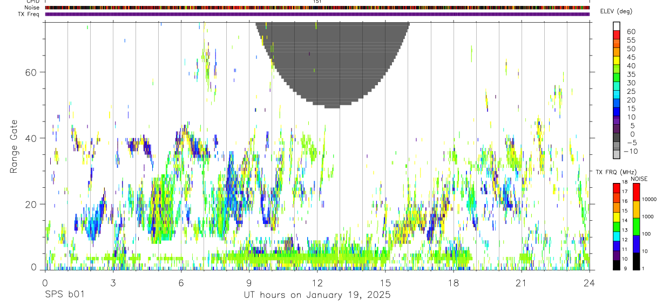This screenshot has height=306, width=663.
Task: Click the cyan swatch in TX FRQ colorbar
Action: [617, 236]
